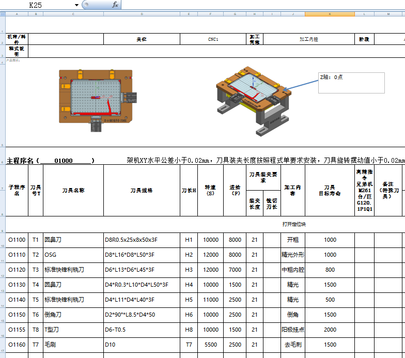Click the fx Insert Function icon
405x358 pixels.
(x=115, y=4)
